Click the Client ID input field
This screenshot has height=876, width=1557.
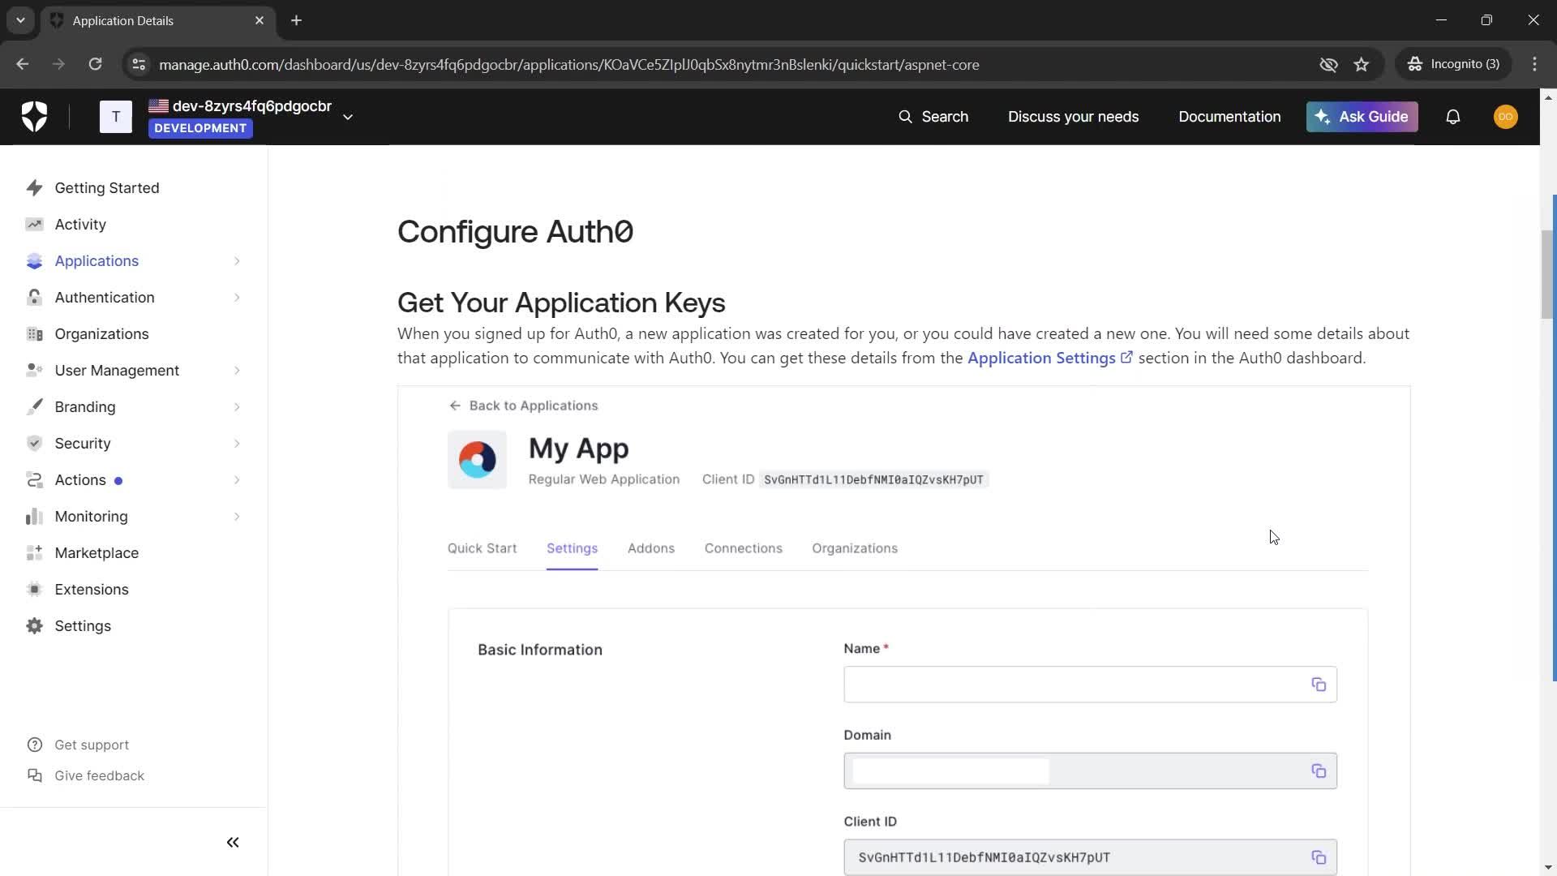pos(1090,857)
